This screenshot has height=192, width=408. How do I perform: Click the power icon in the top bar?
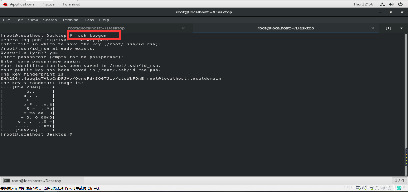pyautogui.click(x=400, y=4)
